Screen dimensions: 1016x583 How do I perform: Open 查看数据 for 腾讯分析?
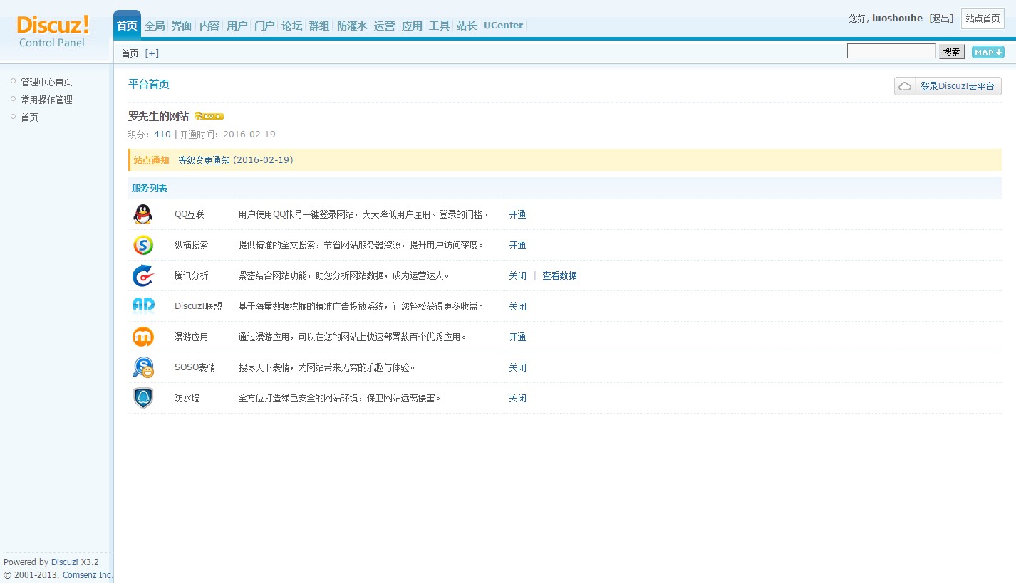click(x=559, y=275)
